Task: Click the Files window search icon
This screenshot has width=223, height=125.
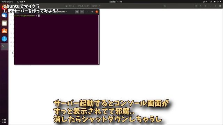Action: (x=165, y=6)
